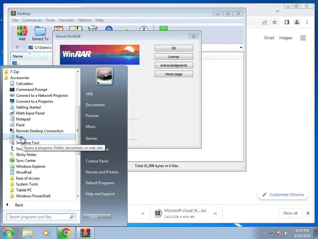Launch Command Prompt from Start menu
This screenshot has height=239, width=318.
[31, 89]
